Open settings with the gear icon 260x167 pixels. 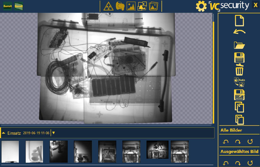click(x=201, y=6)
